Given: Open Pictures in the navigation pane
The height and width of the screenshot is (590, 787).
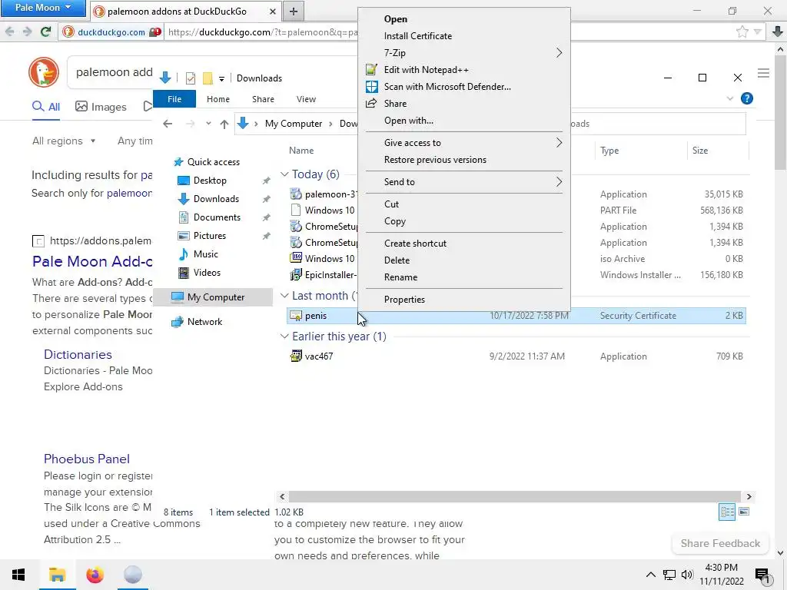Looking at the screenshot, I should point(209,236).
